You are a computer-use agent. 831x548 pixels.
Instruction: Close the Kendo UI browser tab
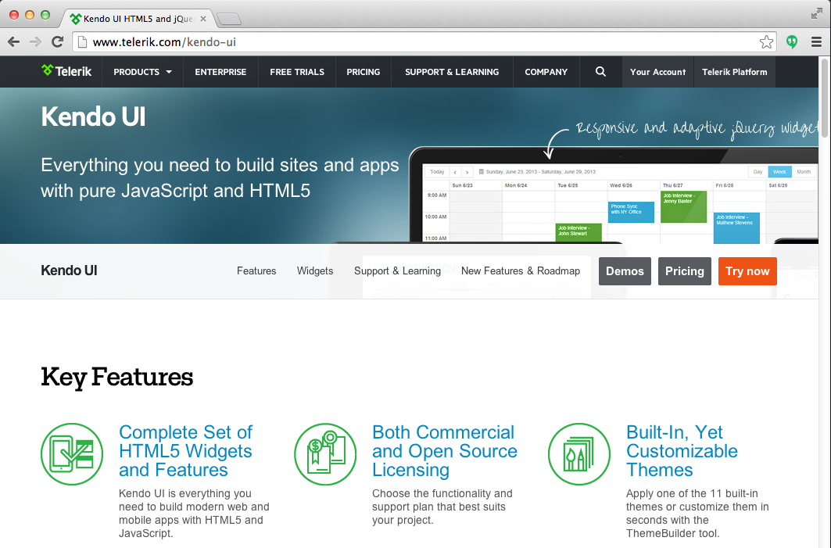tap(203, 19)
